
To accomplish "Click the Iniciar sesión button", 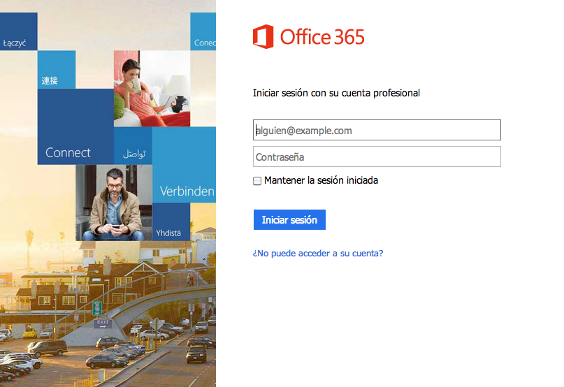I will coord(289,220).
